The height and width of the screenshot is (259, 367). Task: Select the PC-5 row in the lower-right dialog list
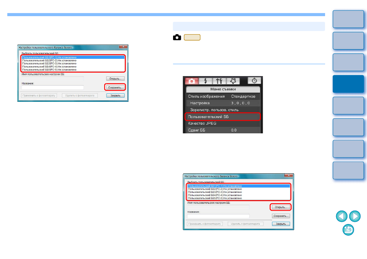point(239,198)
